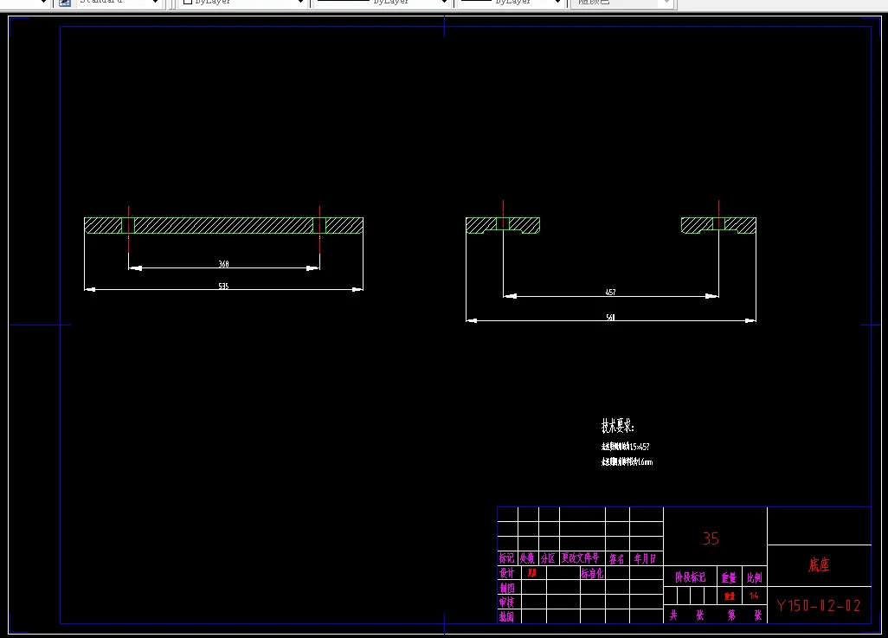Select the technical note line mentioning 15×45
Image resolution: width=888 pixels, height=638 pixels.
625,447
